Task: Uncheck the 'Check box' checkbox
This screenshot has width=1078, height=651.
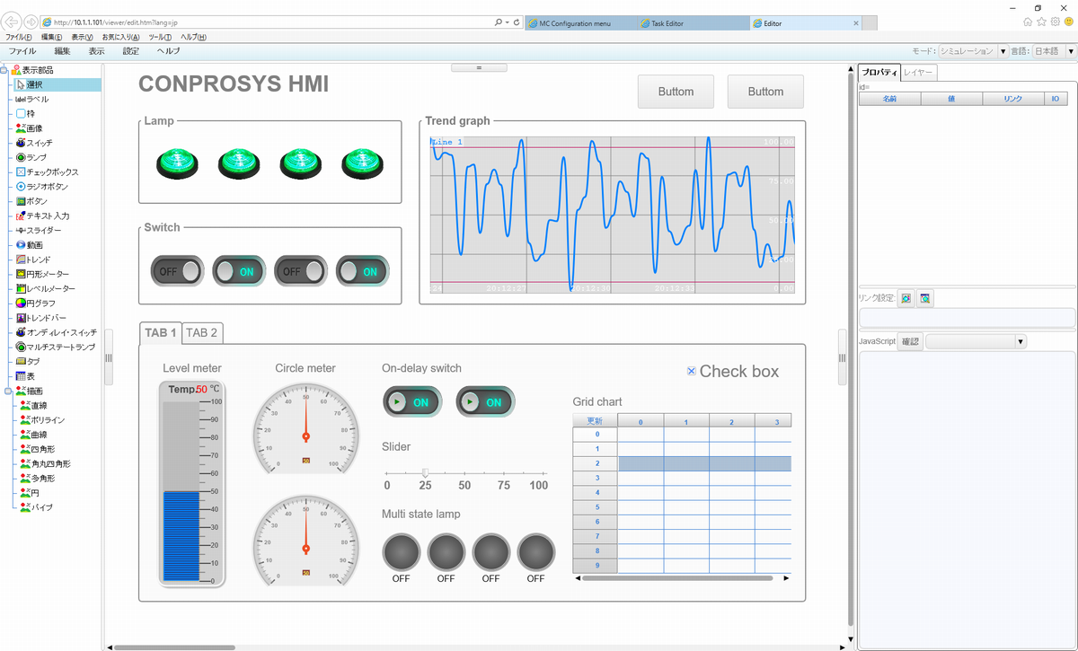Action: click(691, 372)
